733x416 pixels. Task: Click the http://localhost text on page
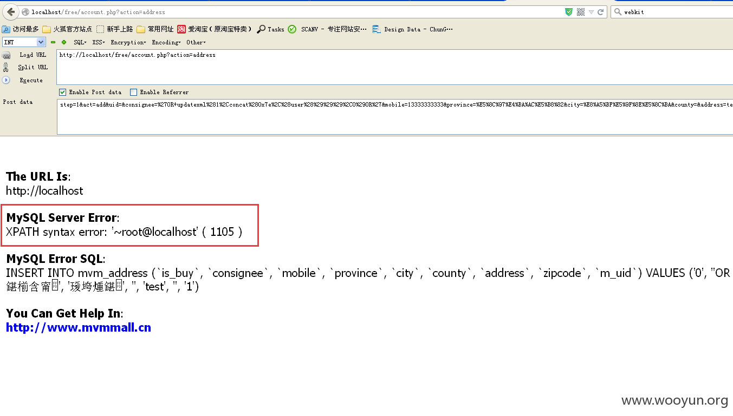tap(44, 190)
